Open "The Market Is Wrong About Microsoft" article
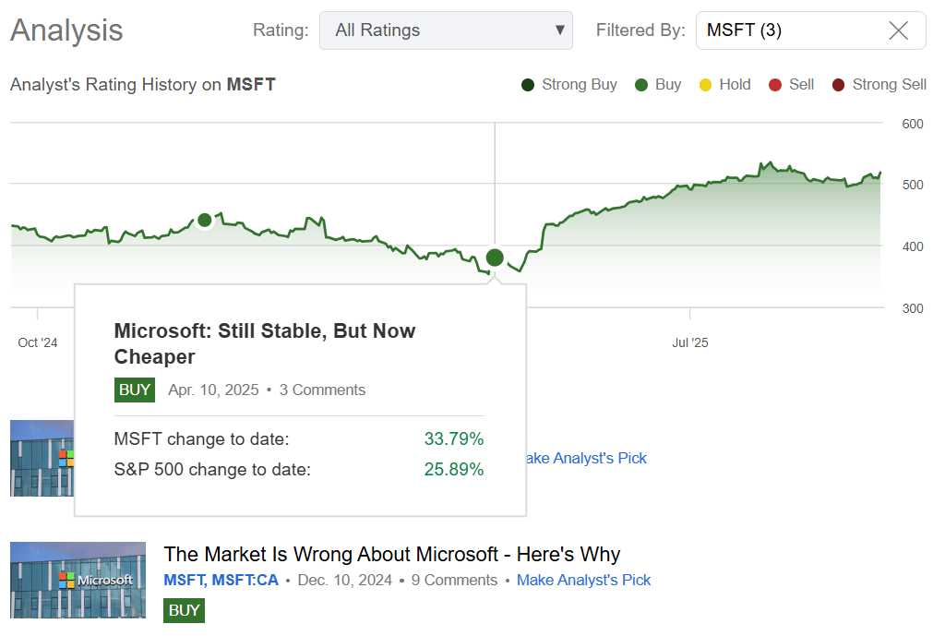 [391, 554]
